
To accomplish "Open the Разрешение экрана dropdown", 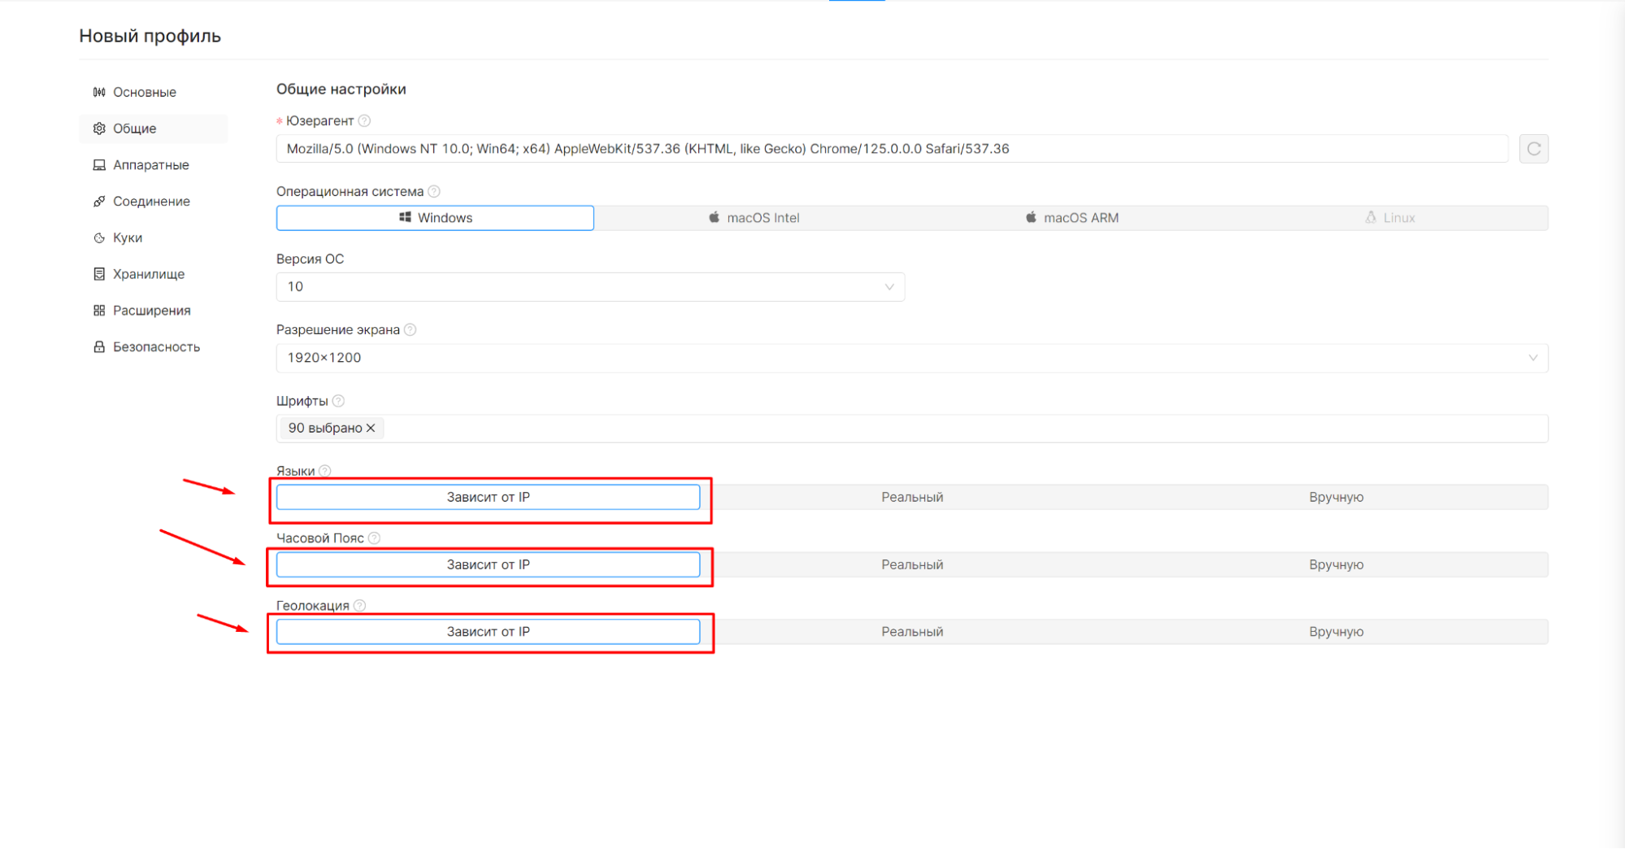I will click(x=912, y=358).
